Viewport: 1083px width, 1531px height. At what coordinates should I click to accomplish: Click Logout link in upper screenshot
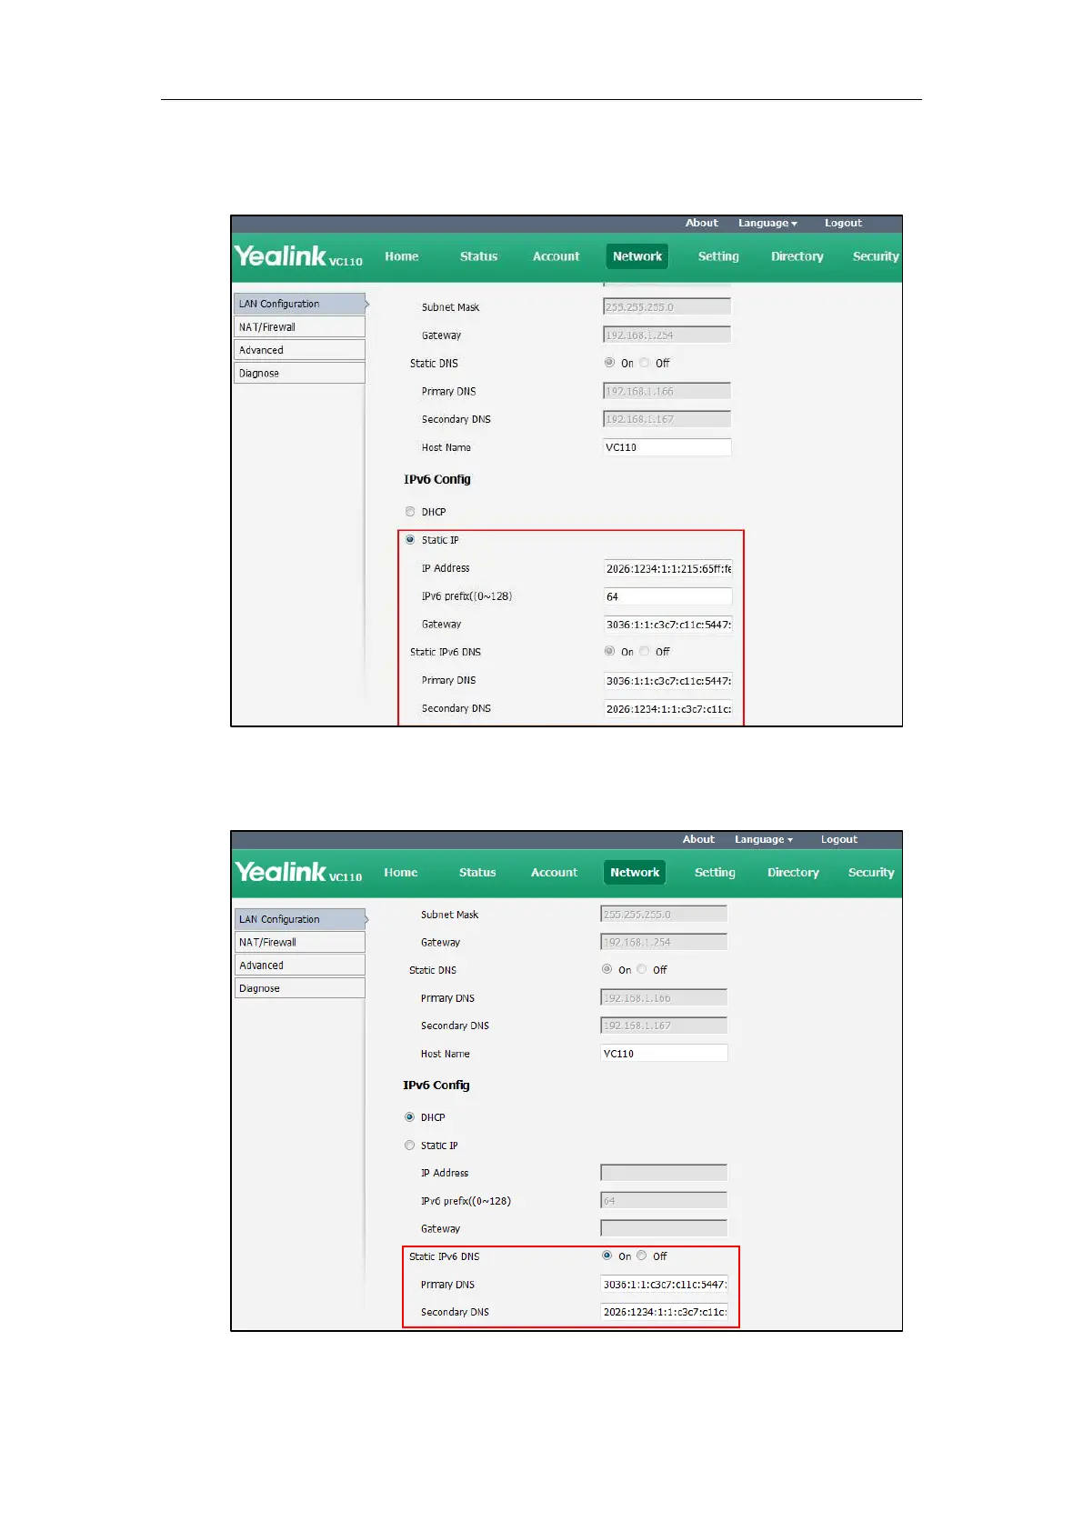click(x=843, y=223)
